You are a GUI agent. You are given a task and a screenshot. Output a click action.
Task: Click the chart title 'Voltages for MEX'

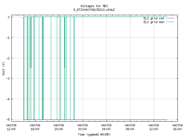[94, 6]
